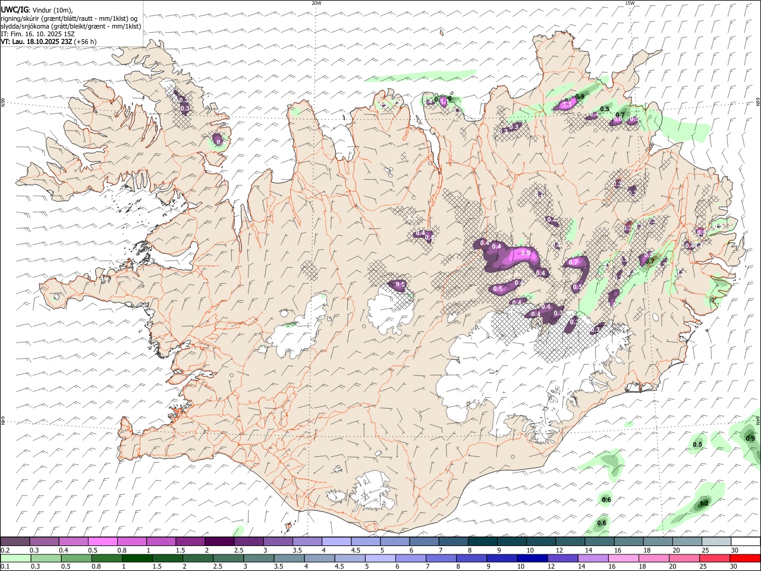Click the darkest purple 2 swatch in snow legend
This screenshot has height=571, width=761.
pyautogui.click(x=219, y=541)
